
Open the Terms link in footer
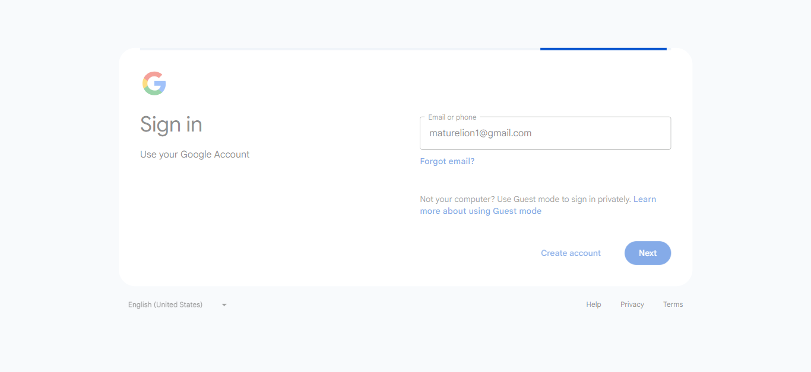point(673,304)
